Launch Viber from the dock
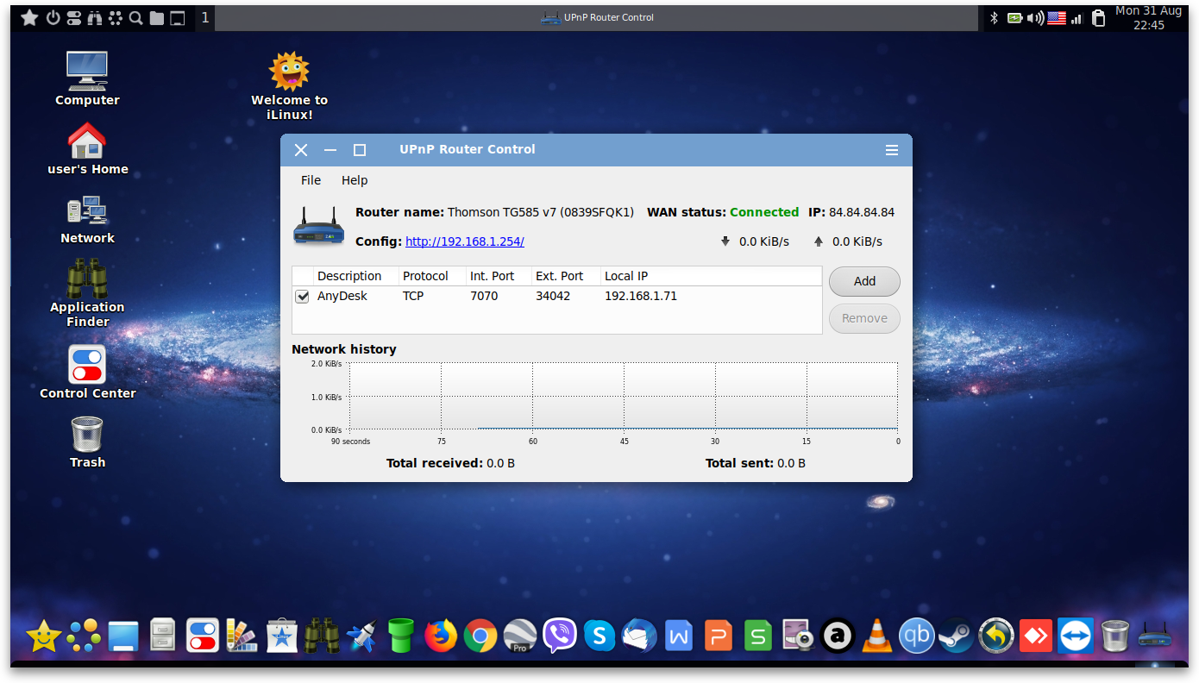 (560, 636)
